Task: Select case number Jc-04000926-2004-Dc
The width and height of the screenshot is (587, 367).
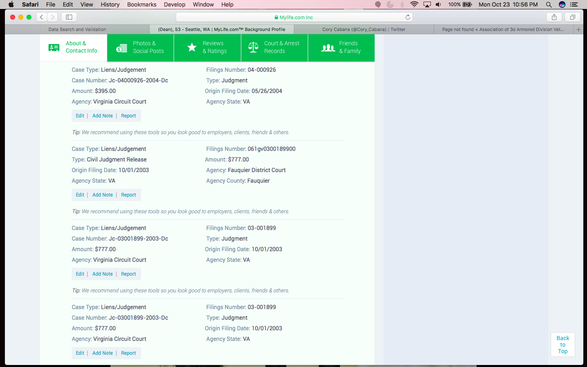Action: tap(138, 80)
